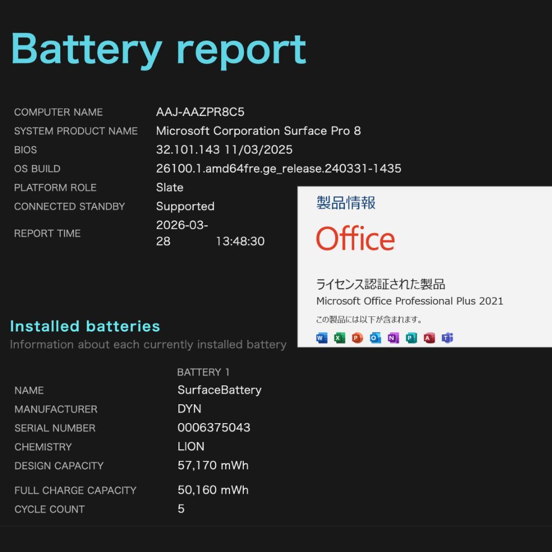552x552 pixels.
Task: Click Microsoft Corporation Surface Pro 8 text
Action: [259, 131]
